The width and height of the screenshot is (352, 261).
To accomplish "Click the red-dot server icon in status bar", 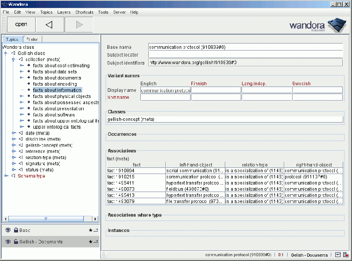I will point(346,255).
